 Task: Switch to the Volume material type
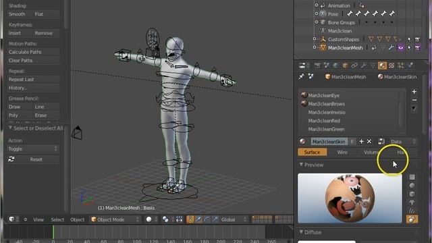[x=372, y=152]
